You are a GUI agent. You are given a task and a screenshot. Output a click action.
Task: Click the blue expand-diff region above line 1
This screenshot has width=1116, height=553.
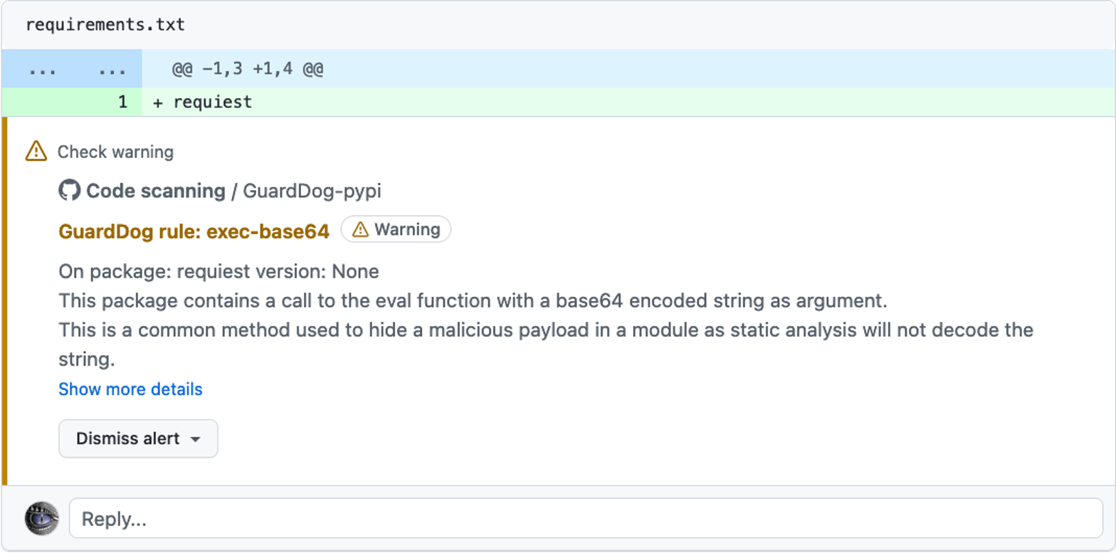click(71, 68)
